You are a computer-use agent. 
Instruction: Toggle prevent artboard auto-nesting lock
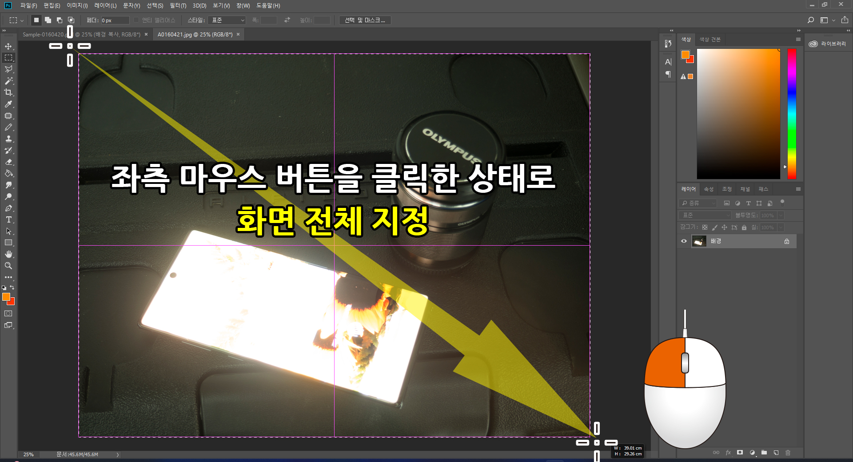tap(734, 227)
